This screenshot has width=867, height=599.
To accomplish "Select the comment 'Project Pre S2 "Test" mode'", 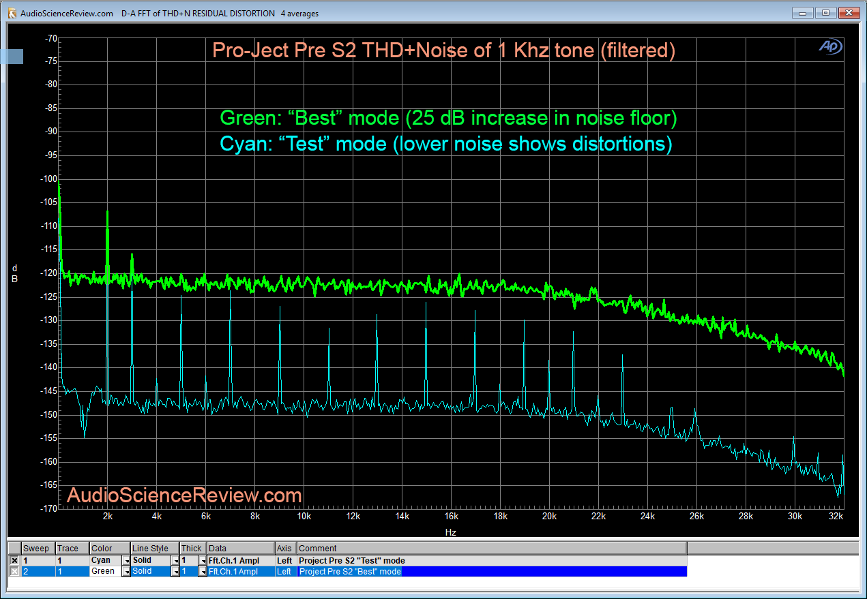I will pos(352,561).
